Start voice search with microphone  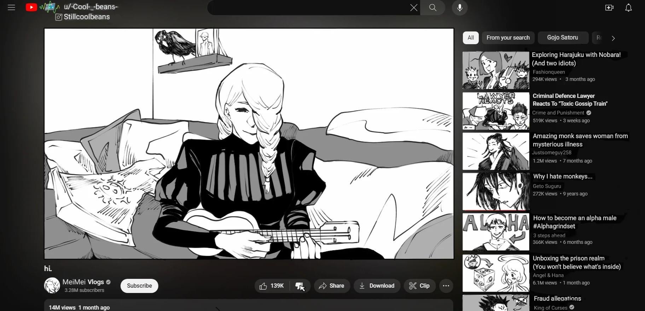tap(460, 7)
